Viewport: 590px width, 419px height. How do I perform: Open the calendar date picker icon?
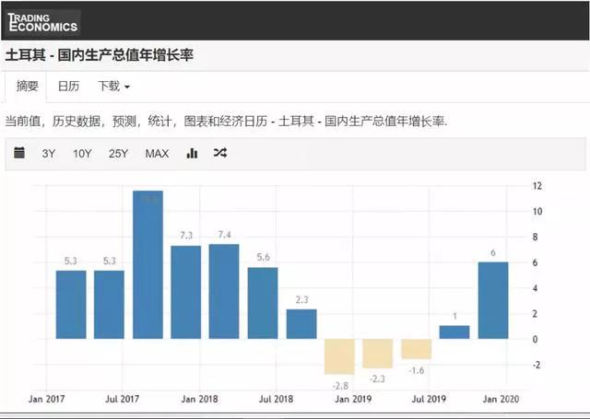[x=19, y=153]
